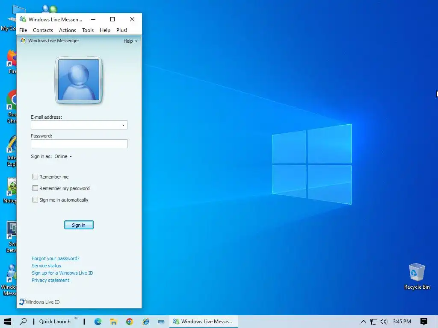This screenshot has height=328, width=438.
Task: Enable Remember my password checkbox
Action: pos(35,188)
